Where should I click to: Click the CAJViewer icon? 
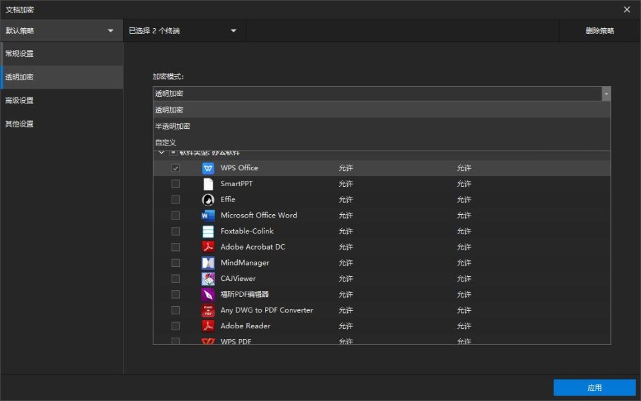pyautogui.click(x=208, y=279)
